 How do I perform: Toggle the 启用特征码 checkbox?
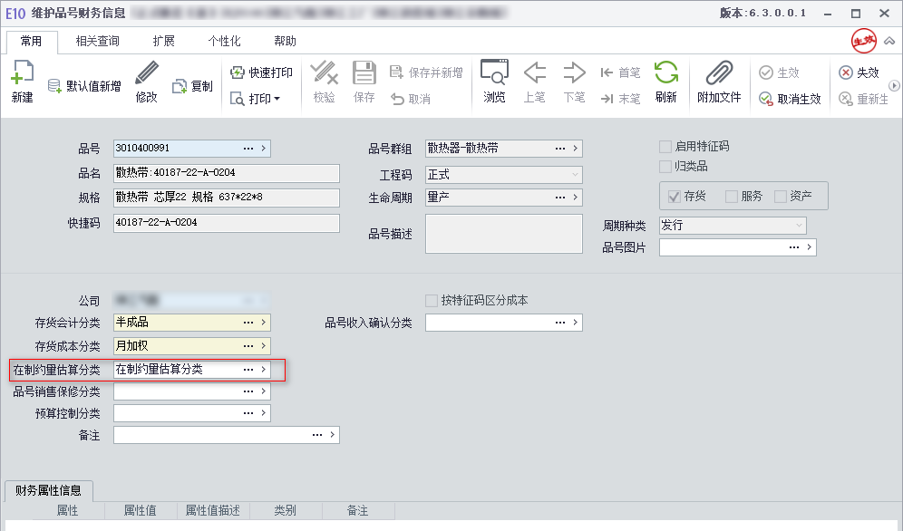(x=665, y=147)
